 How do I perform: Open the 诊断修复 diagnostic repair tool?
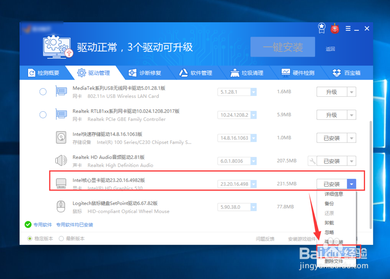pyautogui.click(x=146, y=72)
